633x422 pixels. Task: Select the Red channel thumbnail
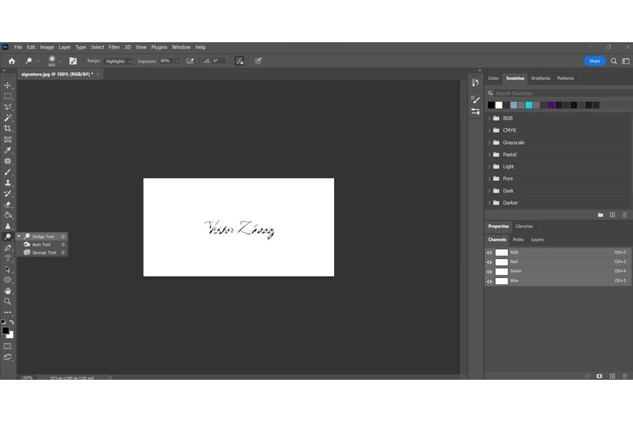coord(501,262)
